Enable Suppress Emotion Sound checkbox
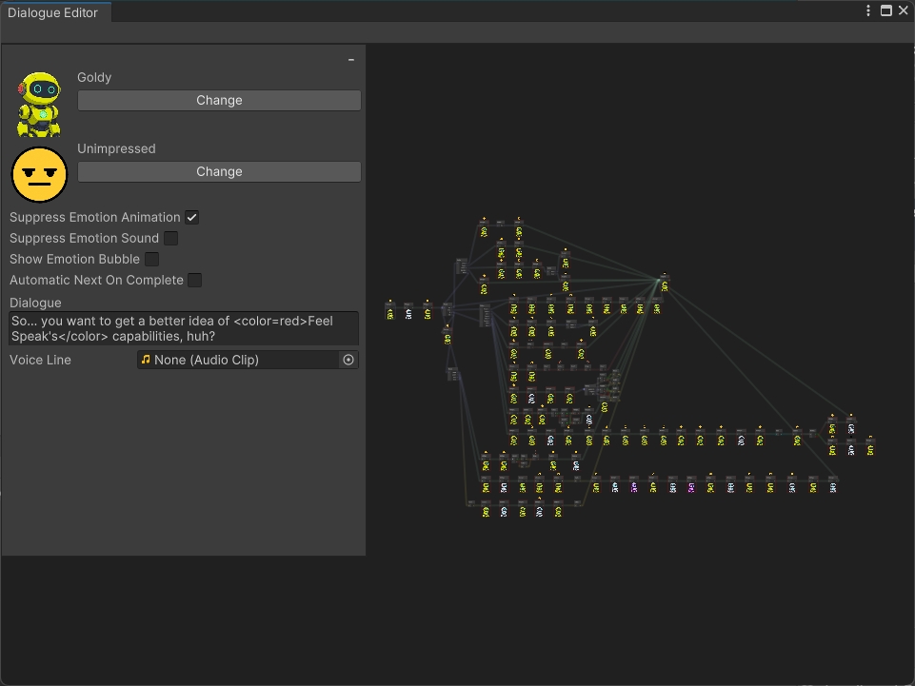 (x=170, y=238)
